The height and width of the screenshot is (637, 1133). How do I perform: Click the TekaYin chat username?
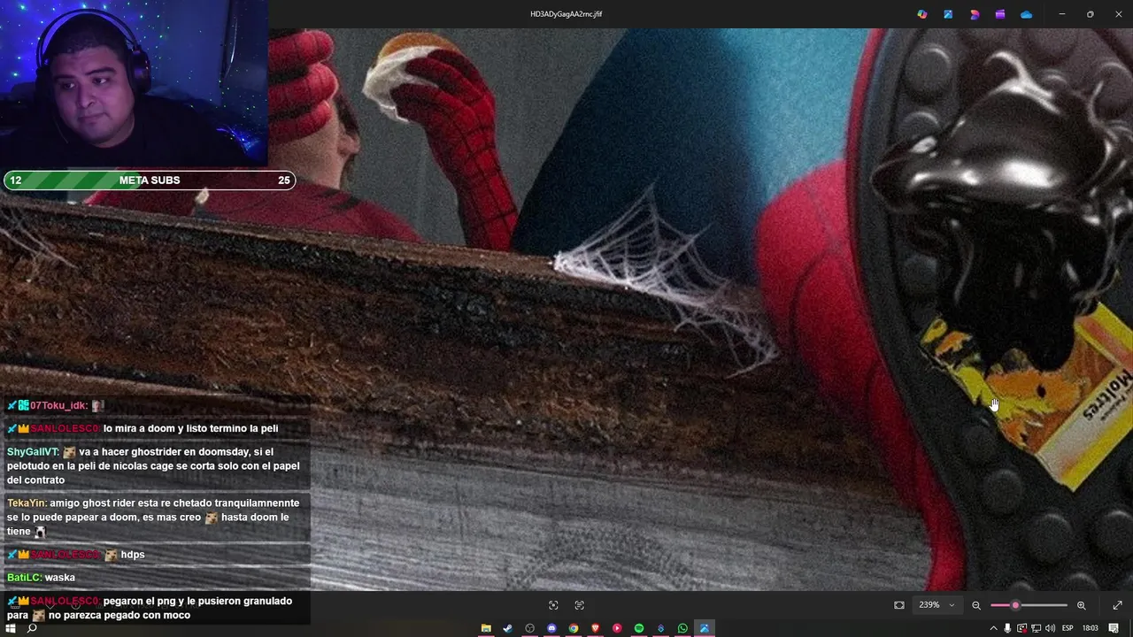[x=27, y=503]
